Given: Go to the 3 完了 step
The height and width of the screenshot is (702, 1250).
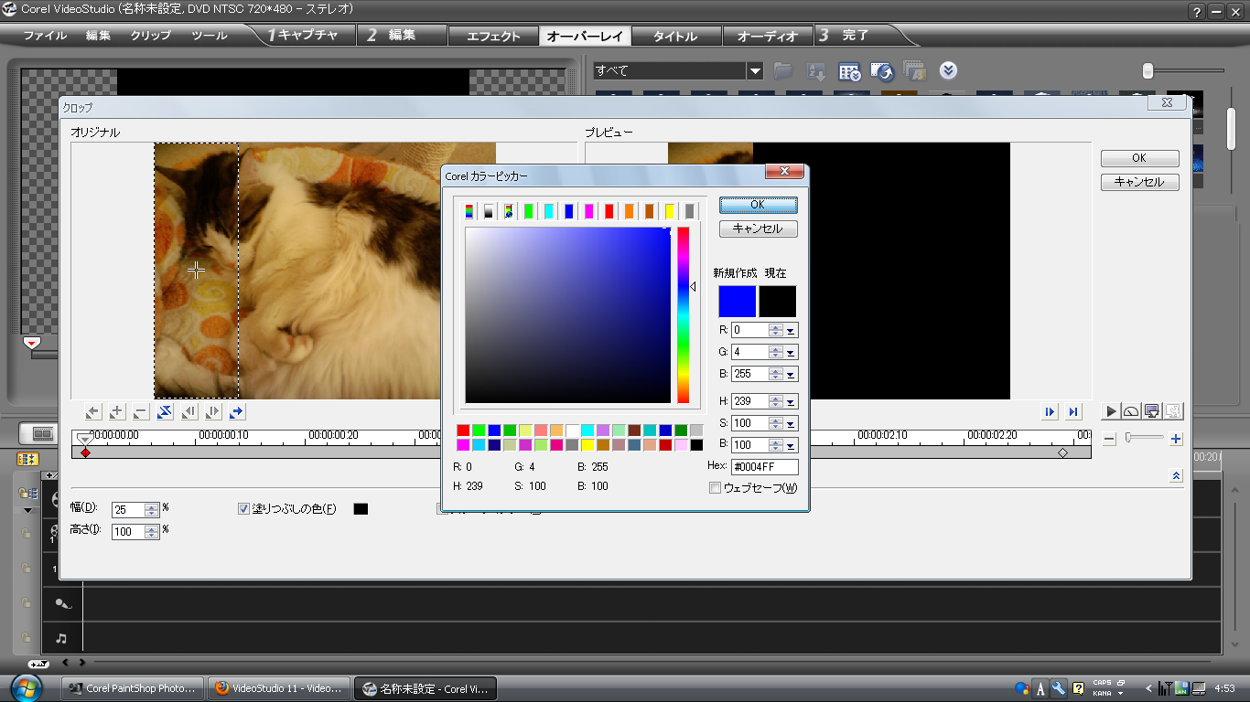Looking at the screenshot, I should pyautogui.click(x=844, y=36).
